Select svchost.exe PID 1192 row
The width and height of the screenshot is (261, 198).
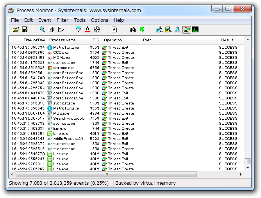point(126,103)
